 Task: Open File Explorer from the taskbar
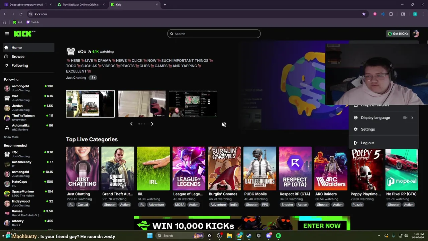click(229, 236)
